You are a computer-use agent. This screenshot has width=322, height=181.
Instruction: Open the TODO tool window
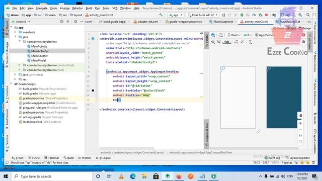tap(34, 158)
